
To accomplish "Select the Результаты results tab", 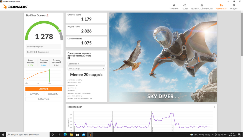I will click(x=221, y=7).
